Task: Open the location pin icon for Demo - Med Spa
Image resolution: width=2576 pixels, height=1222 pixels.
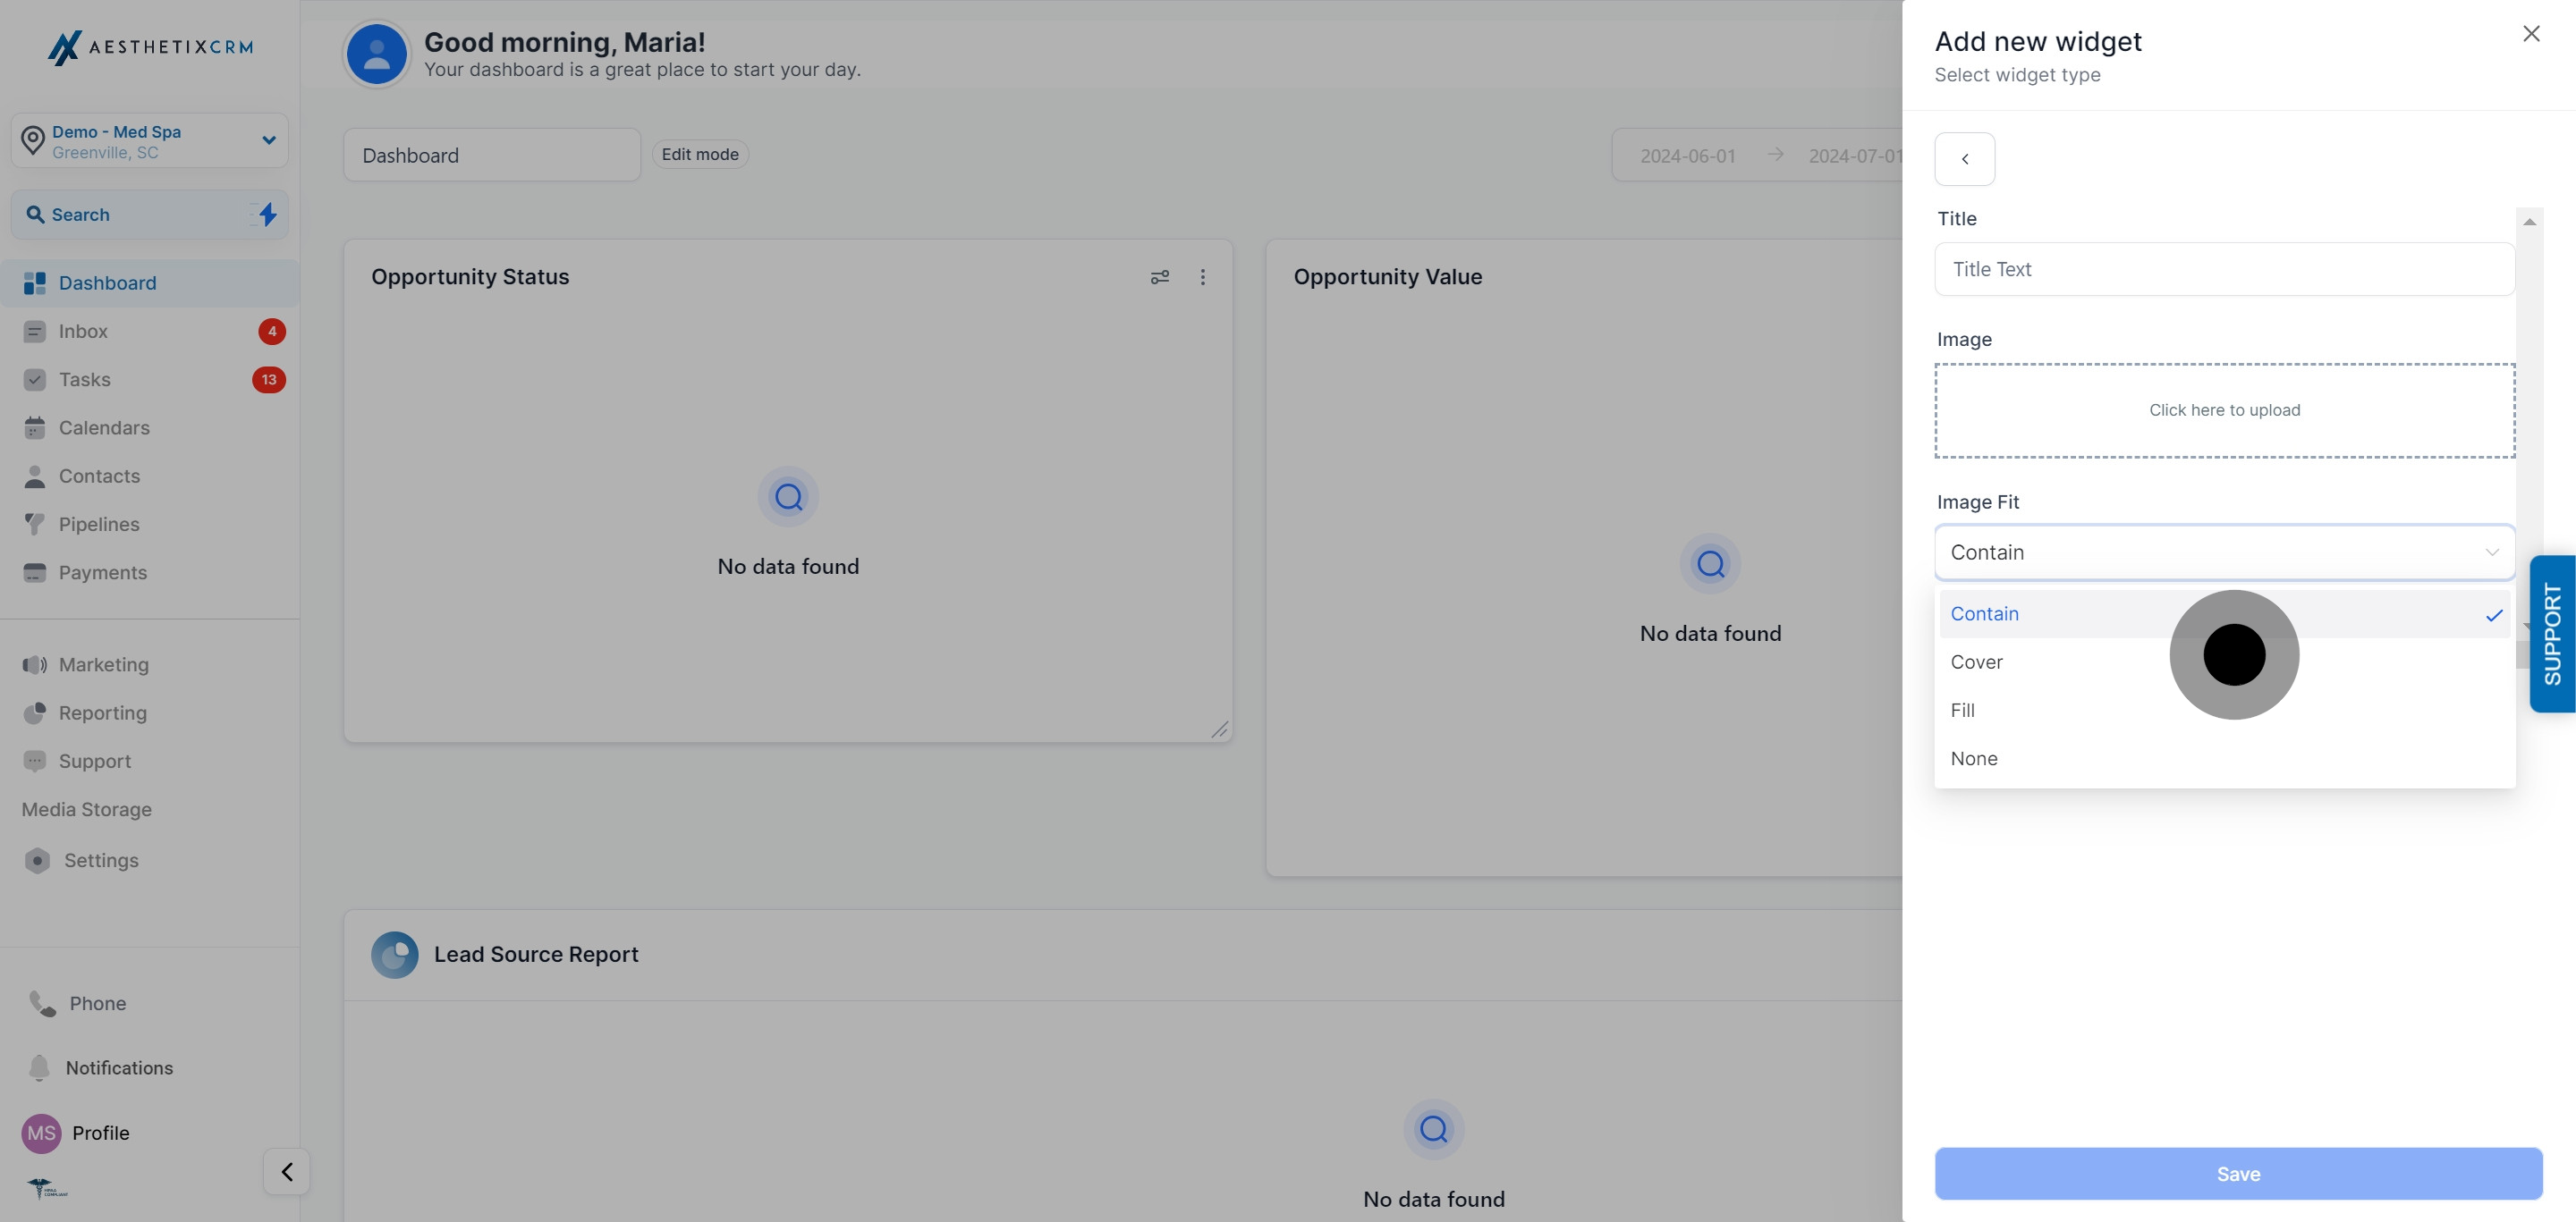Action: 33,141
